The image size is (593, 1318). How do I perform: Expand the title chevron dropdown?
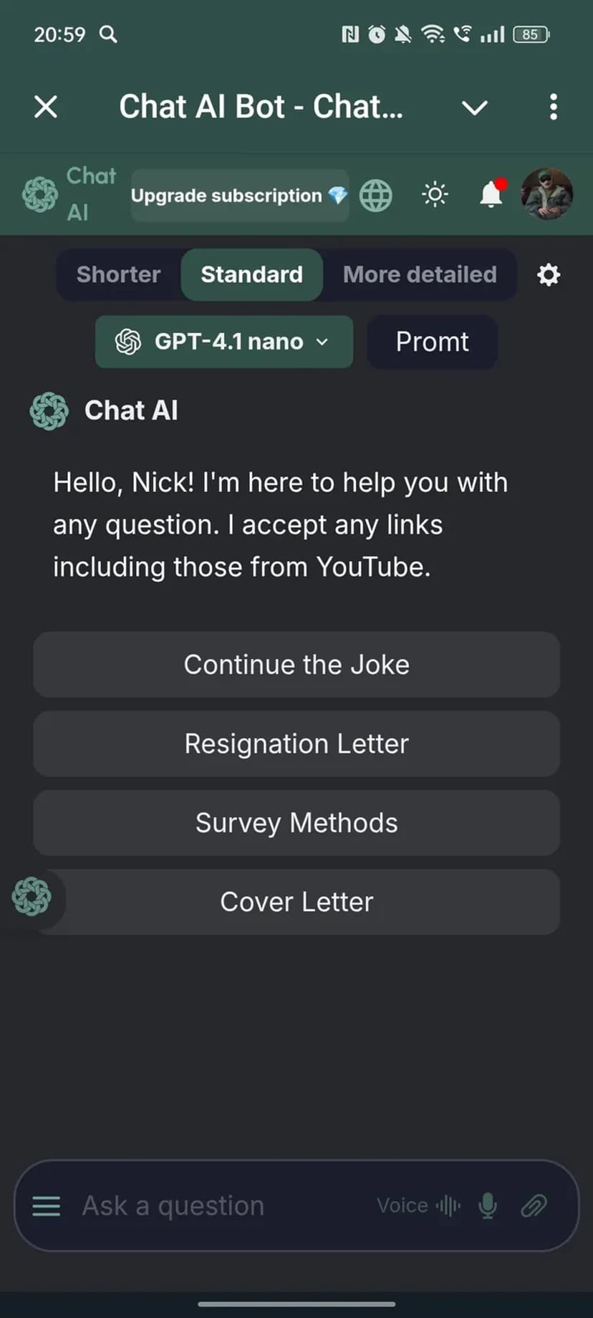474,108
